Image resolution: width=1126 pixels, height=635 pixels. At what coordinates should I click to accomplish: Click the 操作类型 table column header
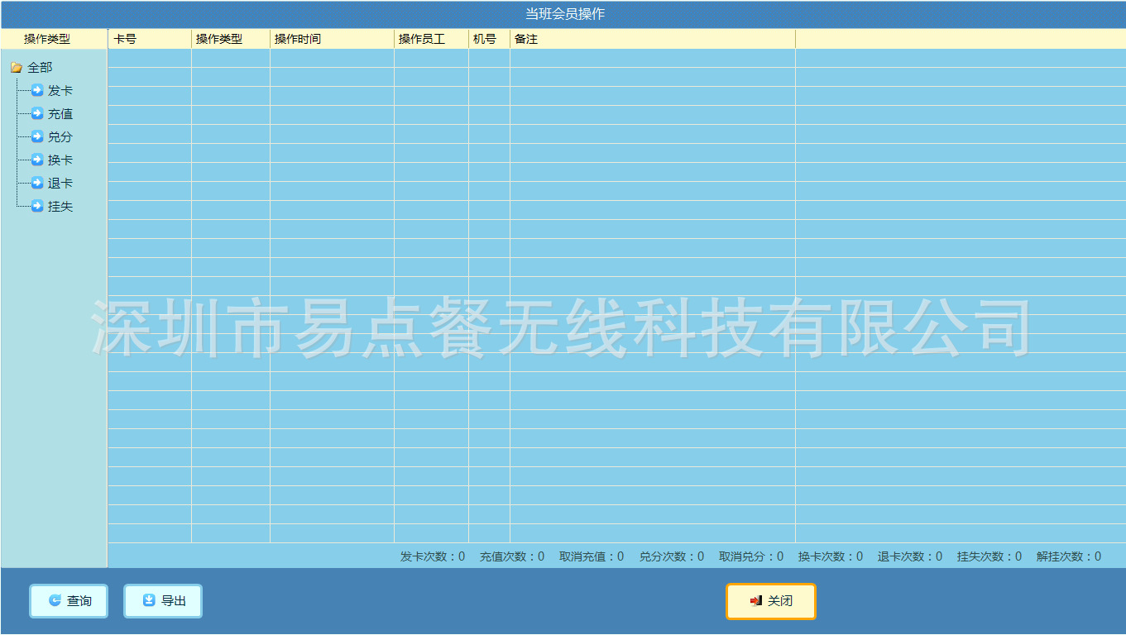[x=231, y=39]
